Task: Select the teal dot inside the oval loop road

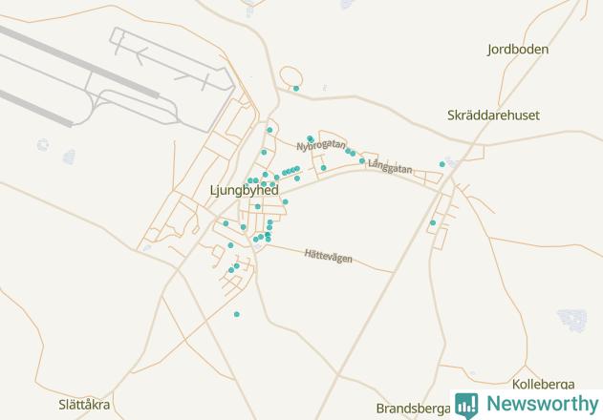Action: point(296,89)
